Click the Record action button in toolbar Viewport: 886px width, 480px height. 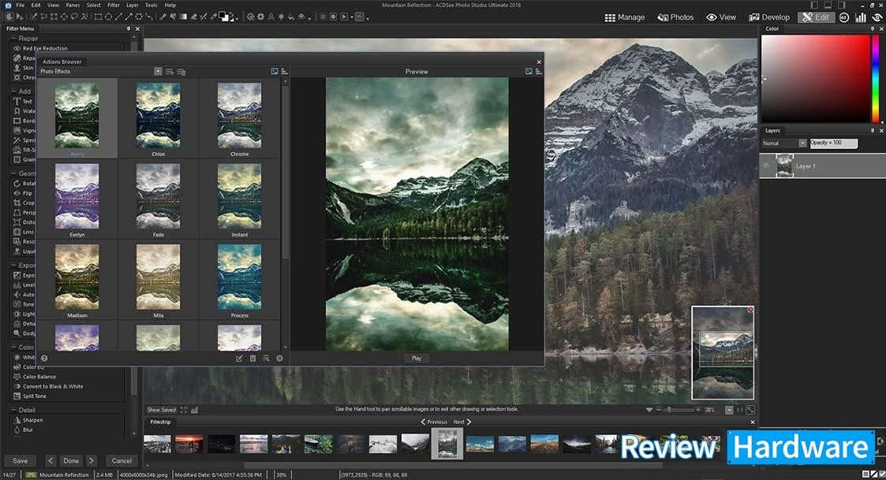(334, 17)
